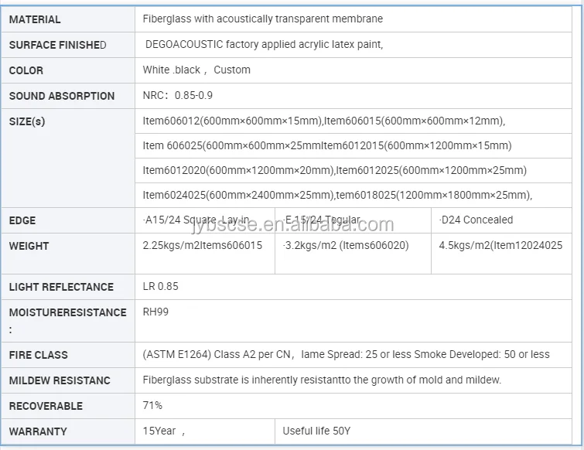Select the 4.5kgs/m2 weight cell
The height and width of the screenshot is (450, 584).
[500, 246]
